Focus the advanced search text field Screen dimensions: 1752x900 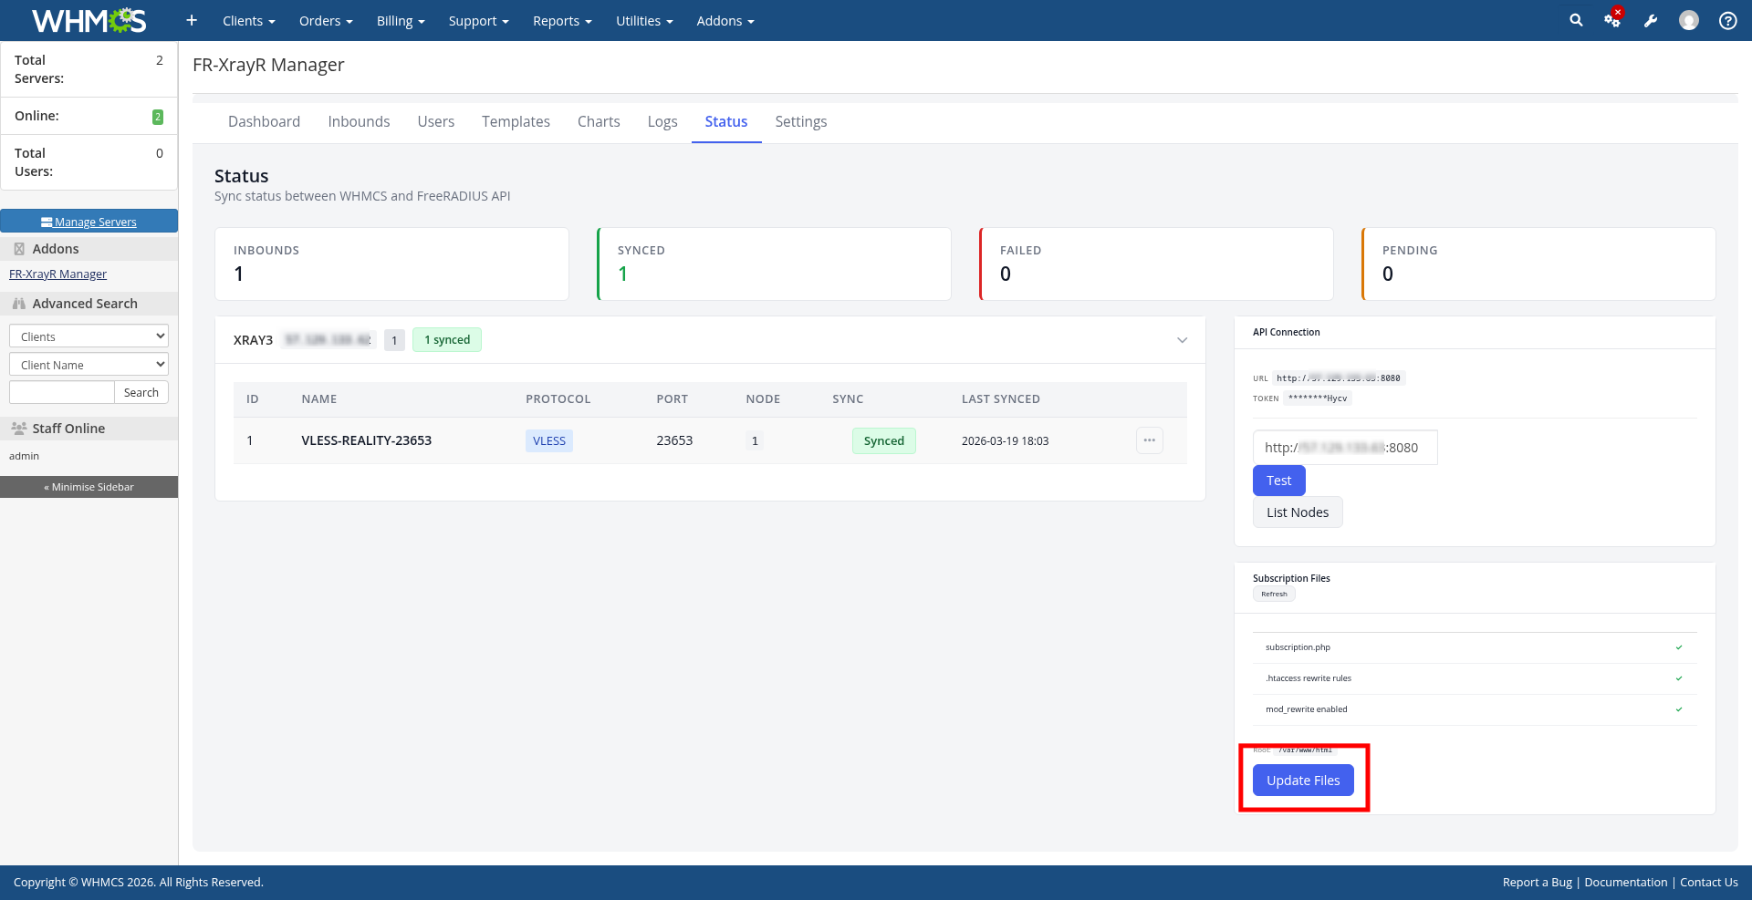62,392
